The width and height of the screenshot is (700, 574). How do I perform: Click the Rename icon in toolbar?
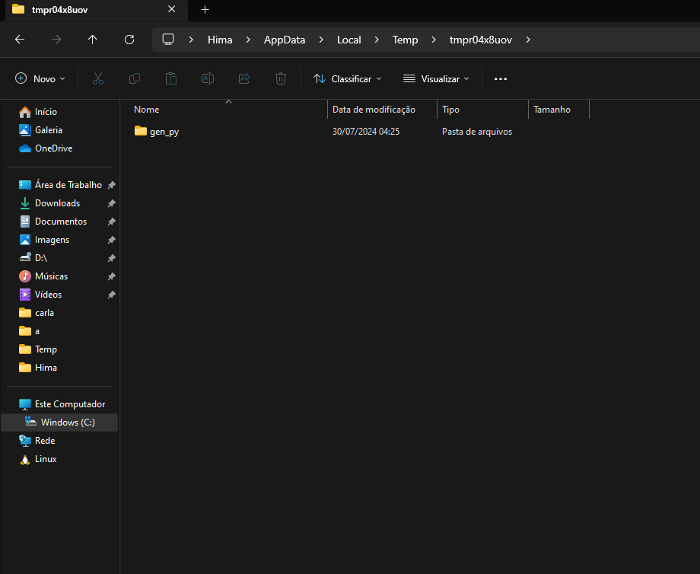click(208, 78)
